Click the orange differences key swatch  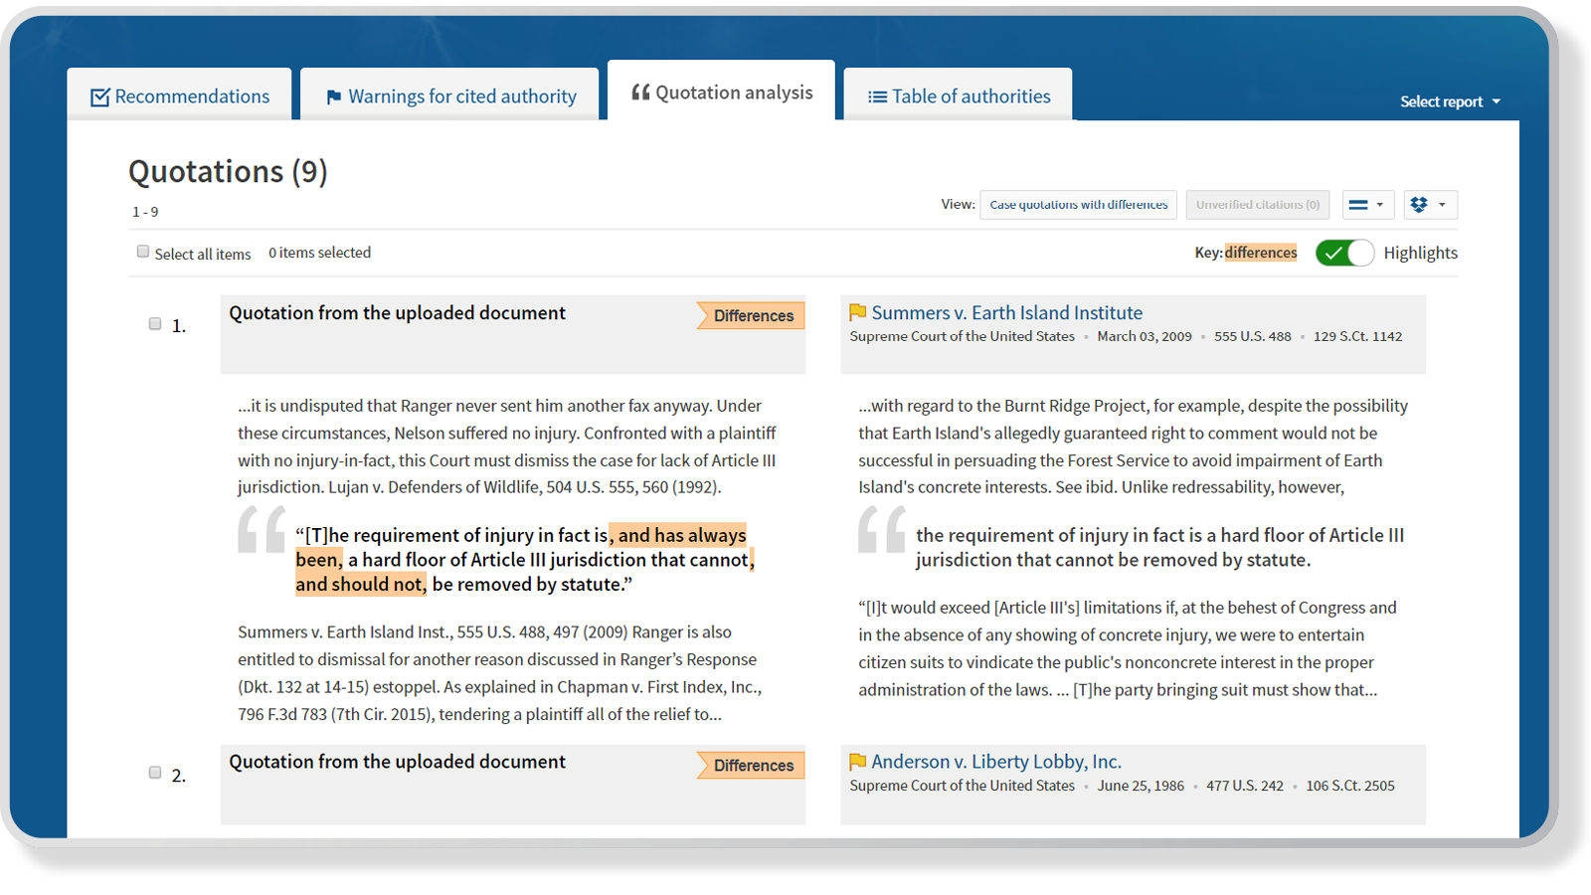(1260, 253)
